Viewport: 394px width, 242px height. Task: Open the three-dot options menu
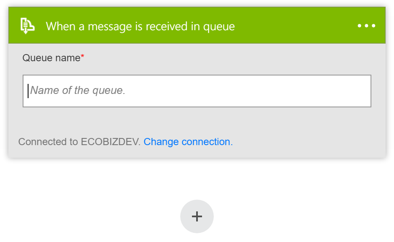366,26
